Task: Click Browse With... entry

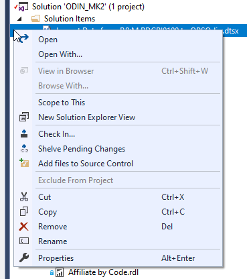Action: click(118, 86)
